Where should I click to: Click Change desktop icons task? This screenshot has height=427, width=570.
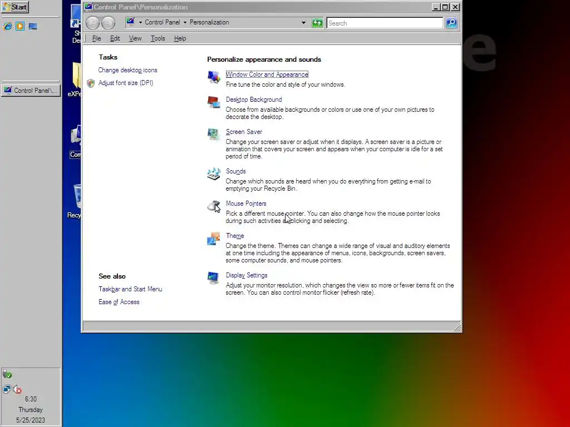(127, 70)
